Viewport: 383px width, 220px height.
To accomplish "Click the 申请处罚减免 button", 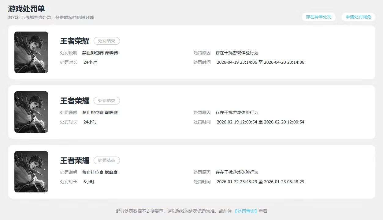I will point(358,17).
